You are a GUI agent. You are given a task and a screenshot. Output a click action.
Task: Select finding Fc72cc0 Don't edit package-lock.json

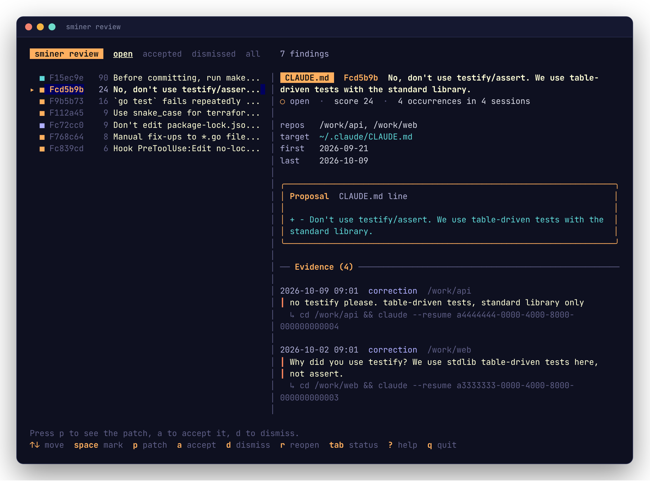150,125
